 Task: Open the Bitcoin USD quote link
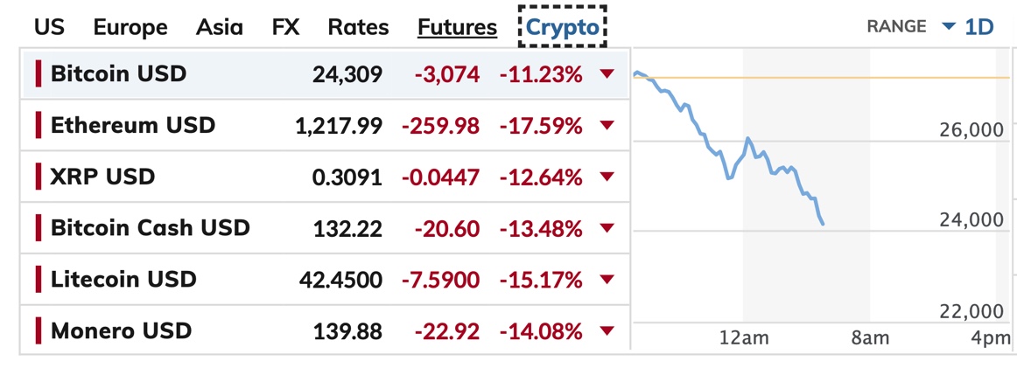(x=118, y=73)
